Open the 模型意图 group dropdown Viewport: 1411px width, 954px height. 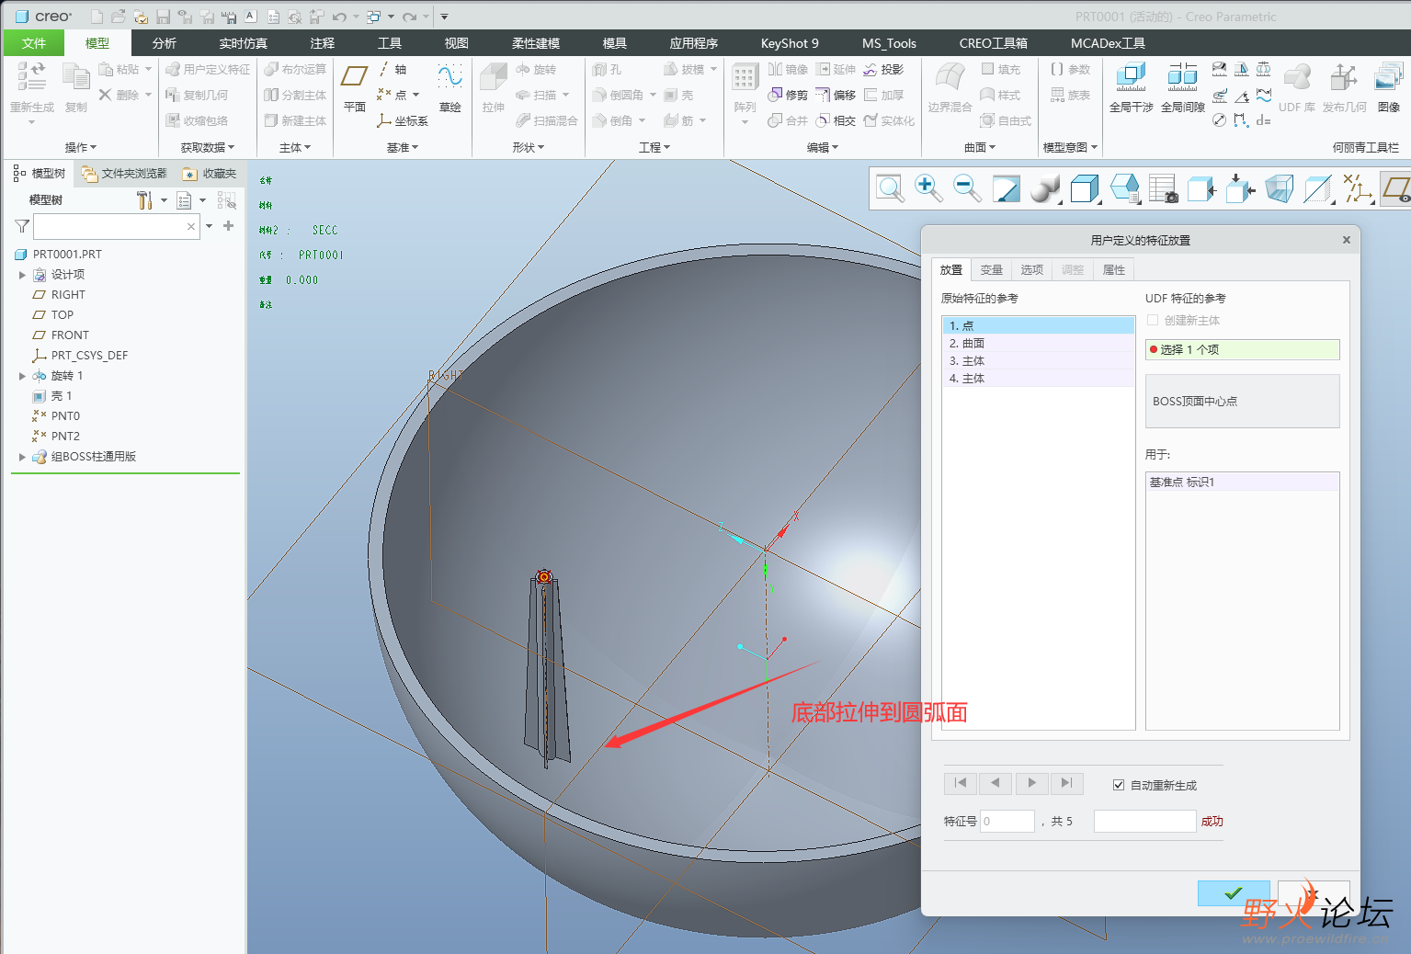pos(1070,147)
